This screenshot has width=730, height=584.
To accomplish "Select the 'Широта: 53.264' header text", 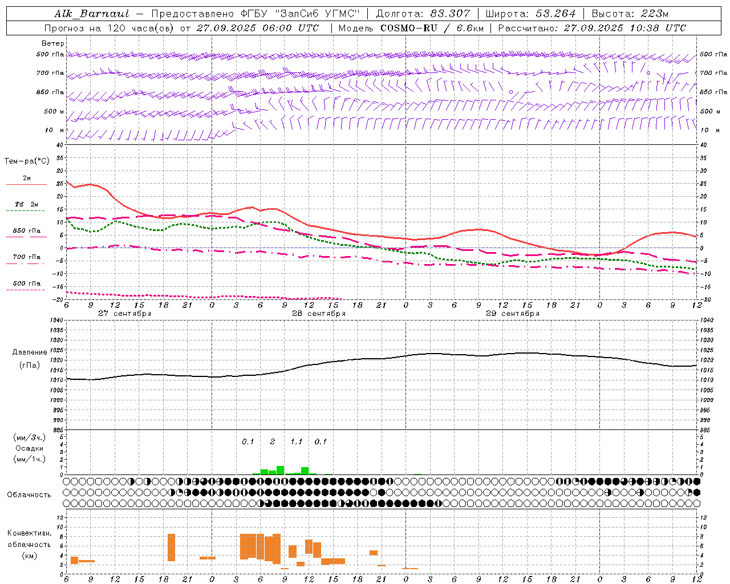I will pos(530,14).
